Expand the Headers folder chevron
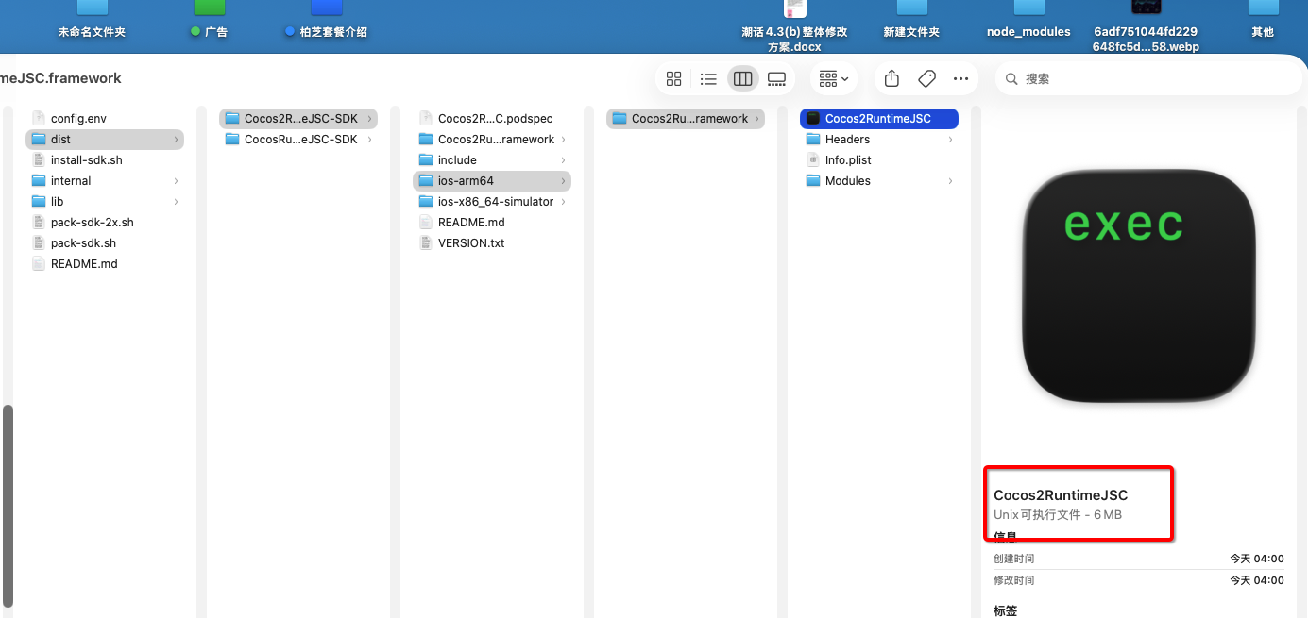This screenshot has height=618, width=1308. point(951,140)
